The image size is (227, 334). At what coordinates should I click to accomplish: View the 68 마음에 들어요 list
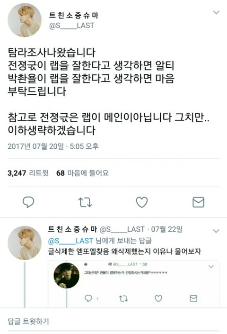coord(82,173)
